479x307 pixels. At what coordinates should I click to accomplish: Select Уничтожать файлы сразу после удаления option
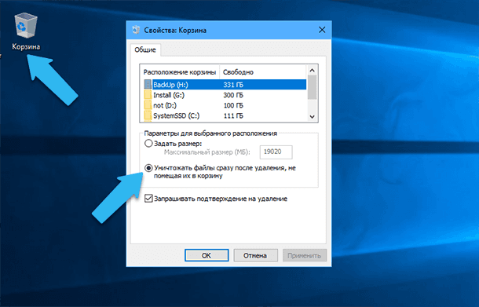[x=148, y=168]
